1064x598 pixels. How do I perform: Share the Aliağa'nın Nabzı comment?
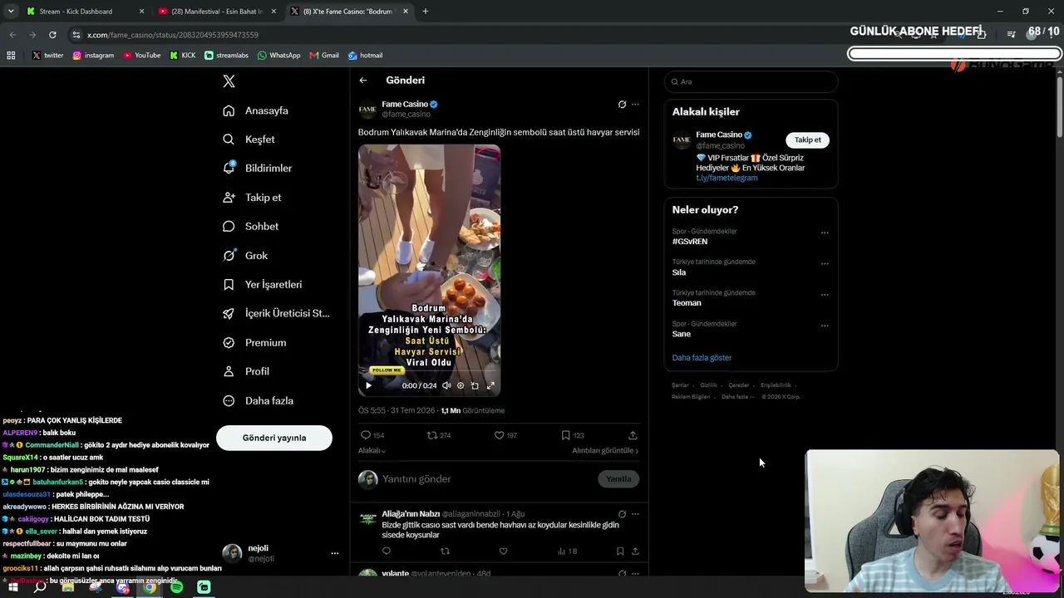click(x=635, y=551)
